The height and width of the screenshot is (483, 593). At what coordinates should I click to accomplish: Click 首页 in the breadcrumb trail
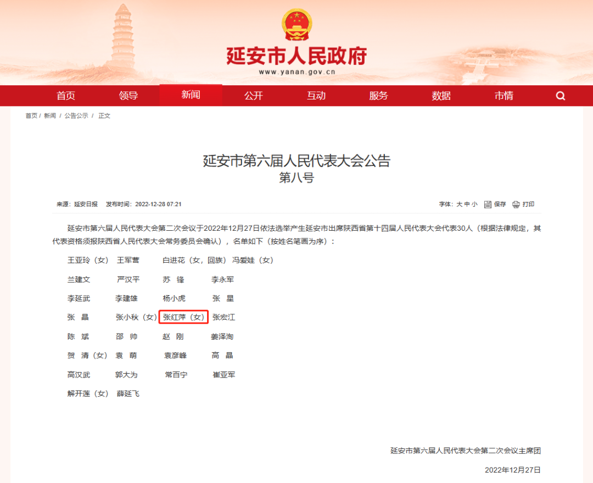[31, 116]
